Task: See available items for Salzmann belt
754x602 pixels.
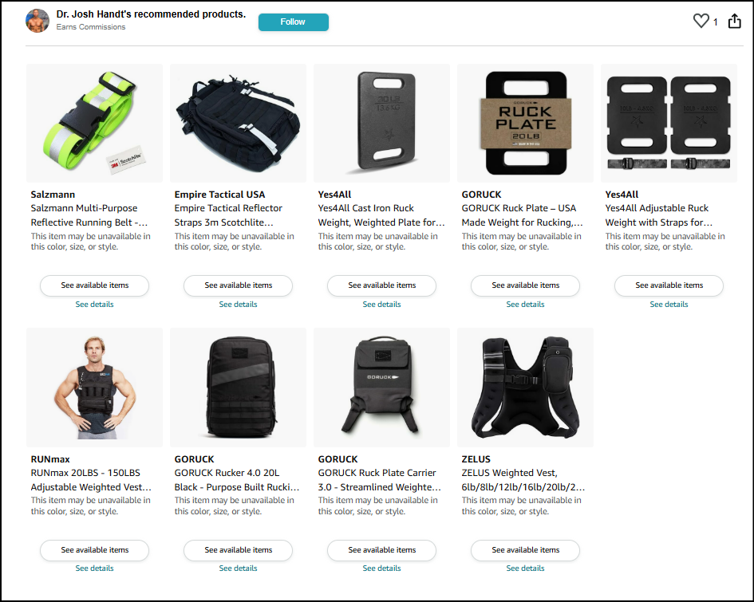Action: (95, 285)
